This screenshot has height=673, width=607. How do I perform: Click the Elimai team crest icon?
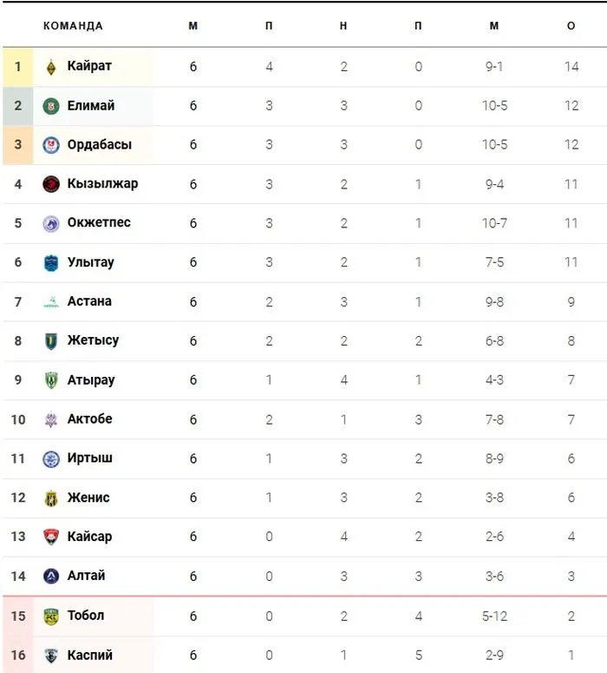pos(51,106)
